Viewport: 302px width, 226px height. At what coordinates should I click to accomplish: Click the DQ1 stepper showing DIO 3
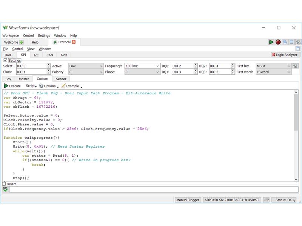[x=185, y=72]
